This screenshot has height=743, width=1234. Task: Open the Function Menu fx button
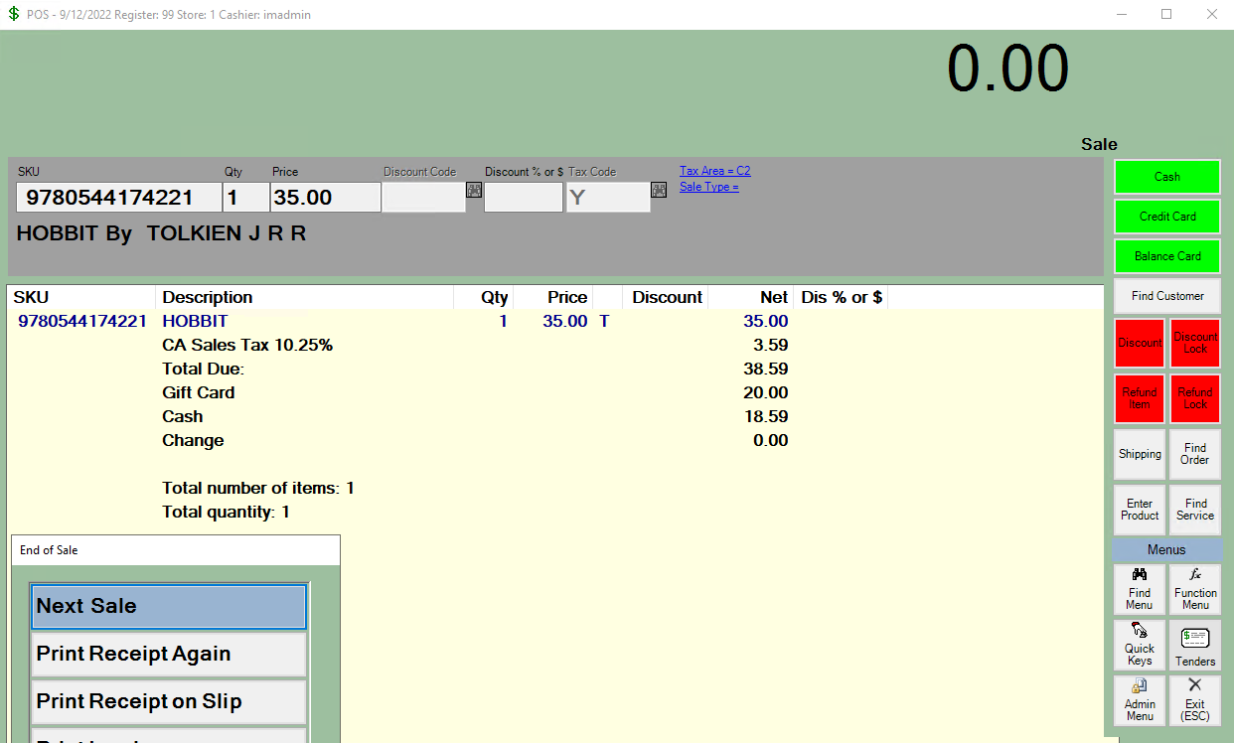[x=1195, y=589]
